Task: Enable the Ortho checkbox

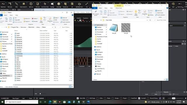Action: pos(97,98)
